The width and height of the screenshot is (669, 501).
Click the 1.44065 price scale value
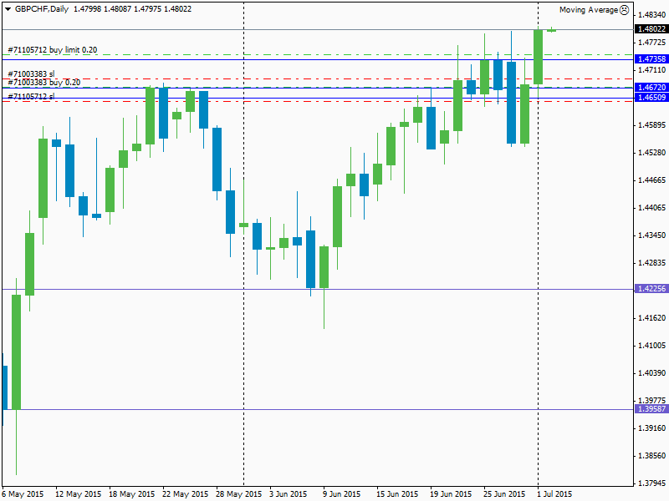coord(651,208)
